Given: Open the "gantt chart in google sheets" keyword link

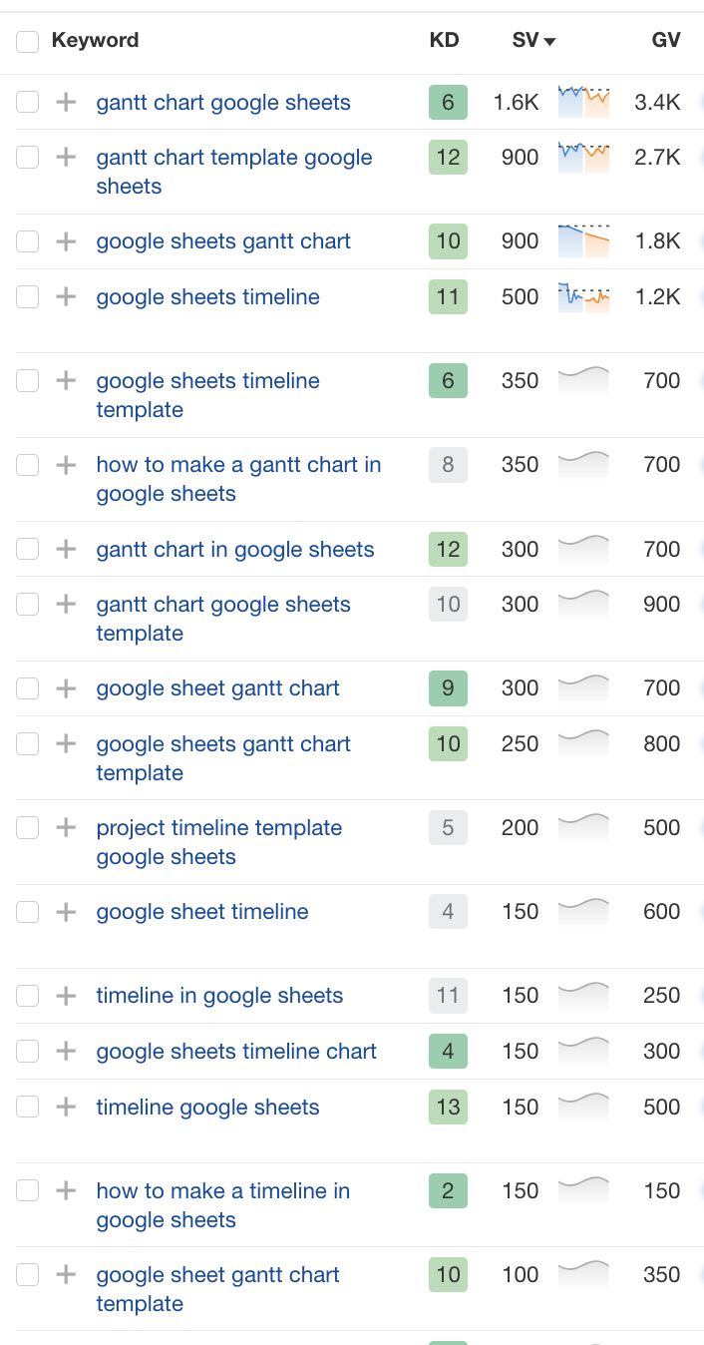Looking at the screenshot, I should tap(234, 550).
